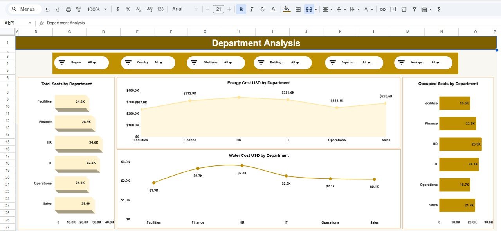
Task: Format selection as percent
Action: [128, 9]
